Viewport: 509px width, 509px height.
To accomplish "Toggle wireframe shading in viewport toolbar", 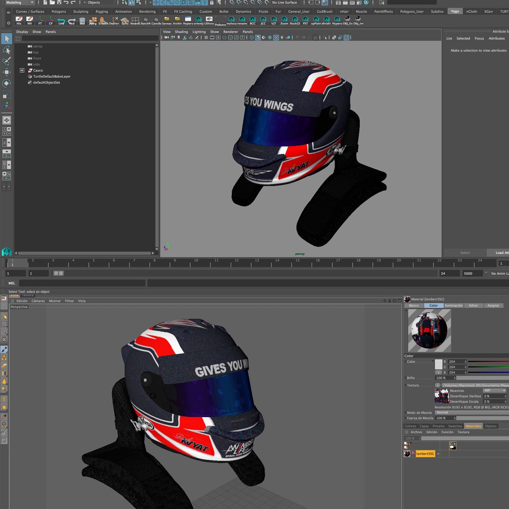I will click(252, 38).
